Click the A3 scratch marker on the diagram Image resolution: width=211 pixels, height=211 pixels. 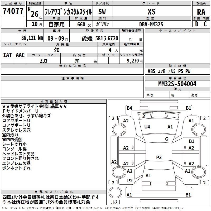point(130,171)
